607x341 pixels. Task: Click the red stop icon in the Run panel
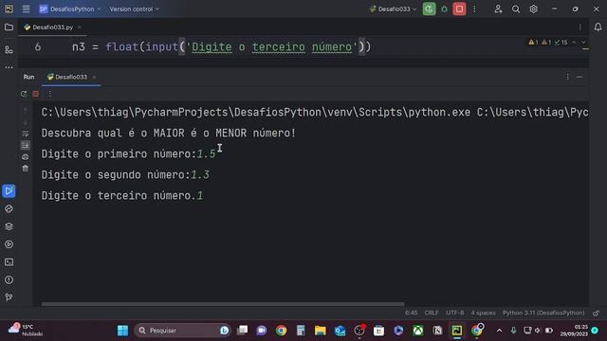(x=36, y=94)
